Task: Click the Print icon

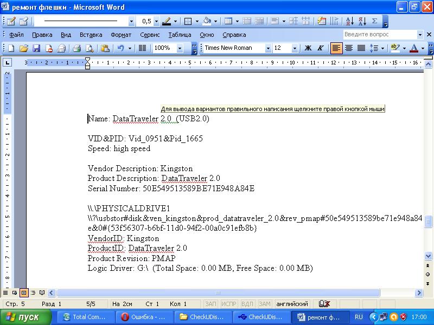Action: coord(76,48)
